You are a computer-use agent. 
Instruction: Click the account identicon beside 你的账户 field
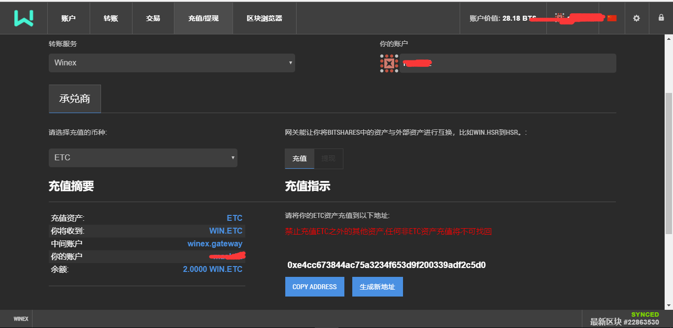pos(389,63)
